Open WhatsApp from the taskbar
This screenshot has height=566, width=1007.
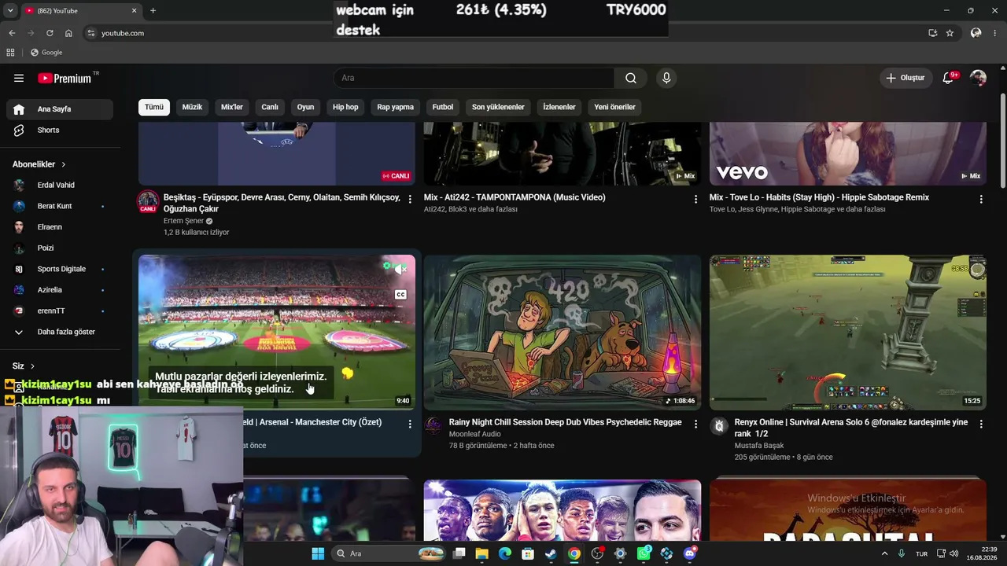[644, 553]
